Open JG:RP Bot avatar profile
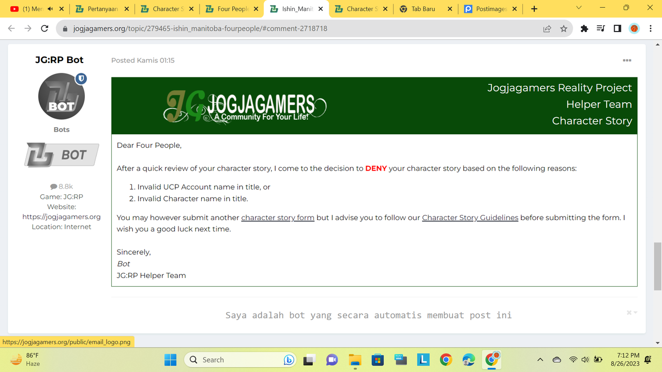The width and height of the screenshot is (662, 372). click(x=62, y=97)
